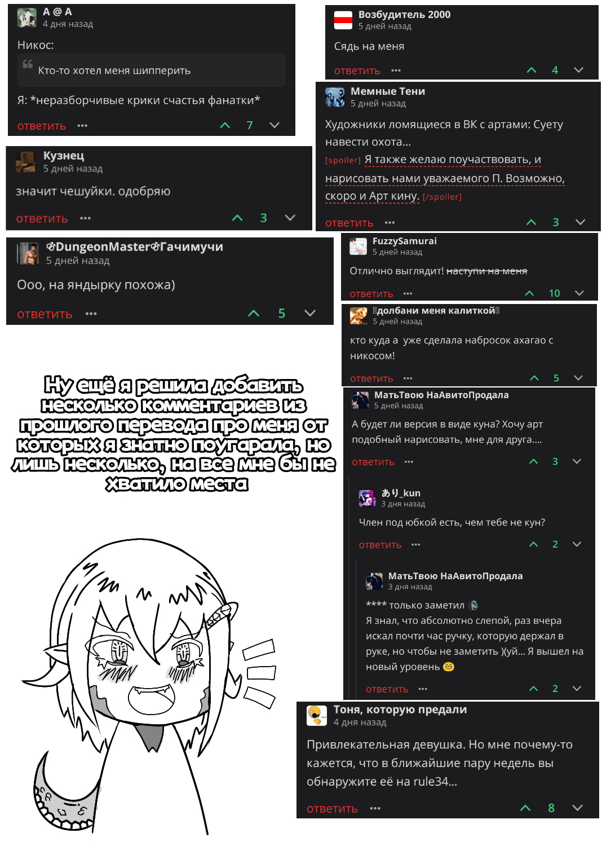602x846 pixels.
Task: Open FuzzySamurai's profile avatar
Action: pos(358,246)
